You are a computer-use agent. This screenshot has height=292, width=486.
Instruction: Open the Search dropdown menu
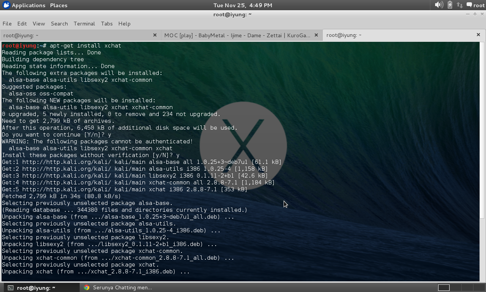point(59,24)
